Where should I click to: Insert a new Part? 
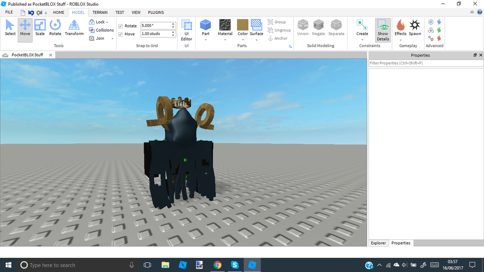(206, 27)
